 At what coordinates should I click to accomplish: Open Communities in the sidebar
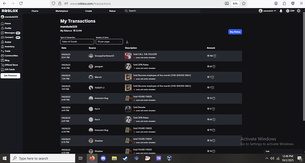point(9,55)
